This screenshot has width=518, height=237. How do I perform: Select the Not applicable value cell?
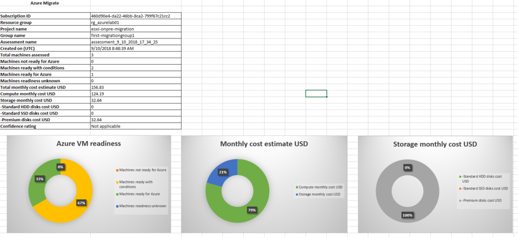(136, 126)
